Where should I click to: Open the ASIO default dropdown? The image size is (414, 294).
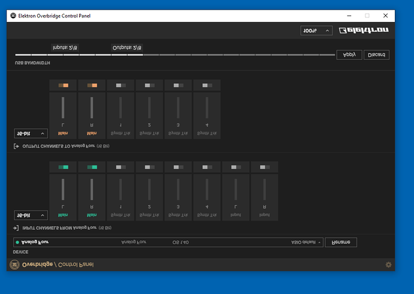[x=306, y=243]
